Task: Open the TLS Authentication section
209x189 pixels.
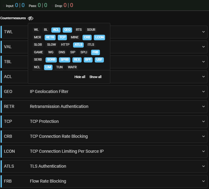Action: [x=48, y=166]
